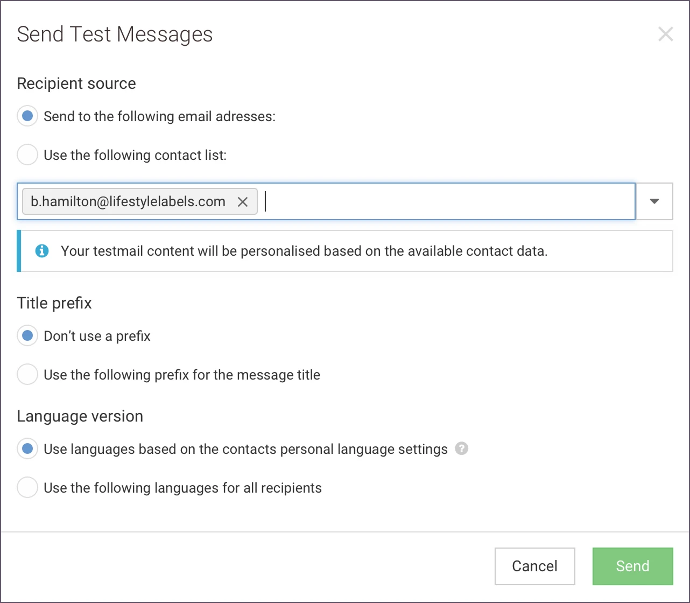Click the green Send button
This screenshot has height=603, width=690.
[632, 566]
